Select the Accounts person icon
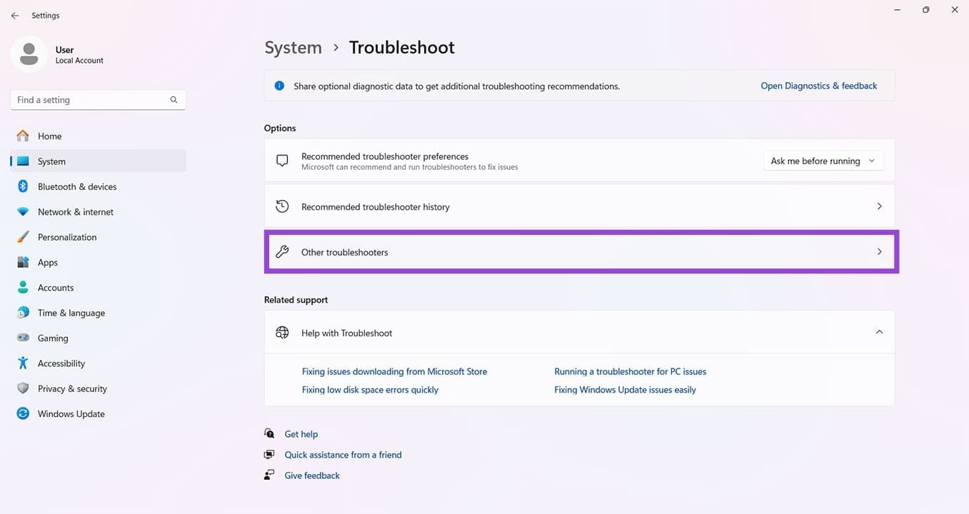 tap(24, 287)
